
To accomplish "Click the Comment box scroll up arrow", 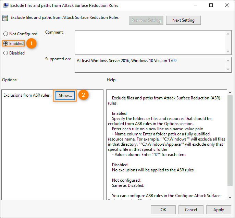I will 228,34.
